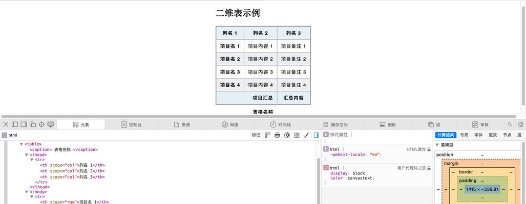Click the box model margin label
526x204 pixels.
pos(451,164)
